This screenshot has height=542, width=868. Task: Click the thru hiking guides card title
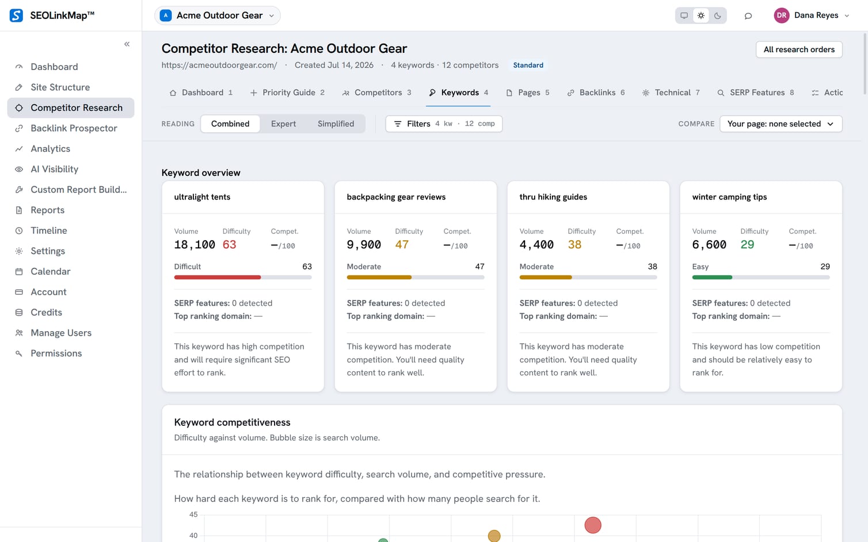click(x=553, y=197)
